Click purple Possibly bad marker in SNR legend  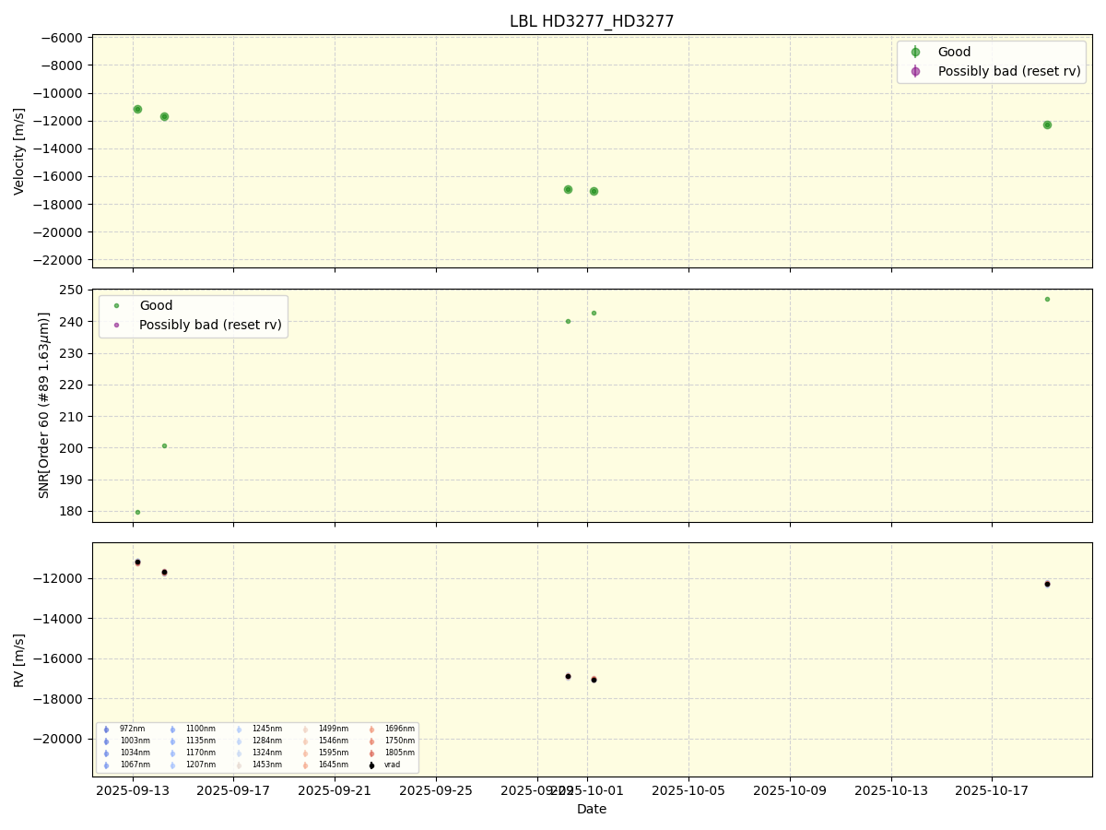tap(116, 325)
